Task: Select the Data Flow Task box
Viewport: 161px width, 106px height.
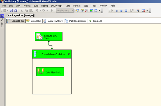Action: [x=50, y=72]
